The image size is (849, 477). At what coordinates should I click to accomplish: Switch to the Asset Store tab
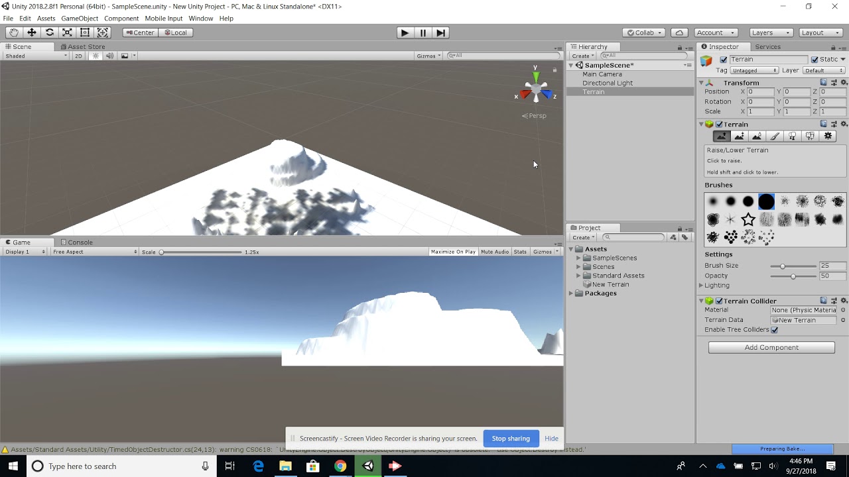(x=82, y=46)
